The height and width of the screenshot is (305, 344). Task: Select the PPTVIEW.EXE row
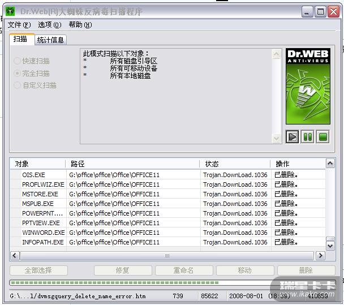point(167,223)
